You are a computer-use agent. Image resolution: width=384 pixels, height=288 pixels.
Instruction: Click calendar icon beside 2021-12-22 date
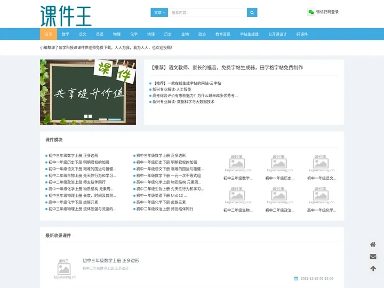tap(296, 278)
